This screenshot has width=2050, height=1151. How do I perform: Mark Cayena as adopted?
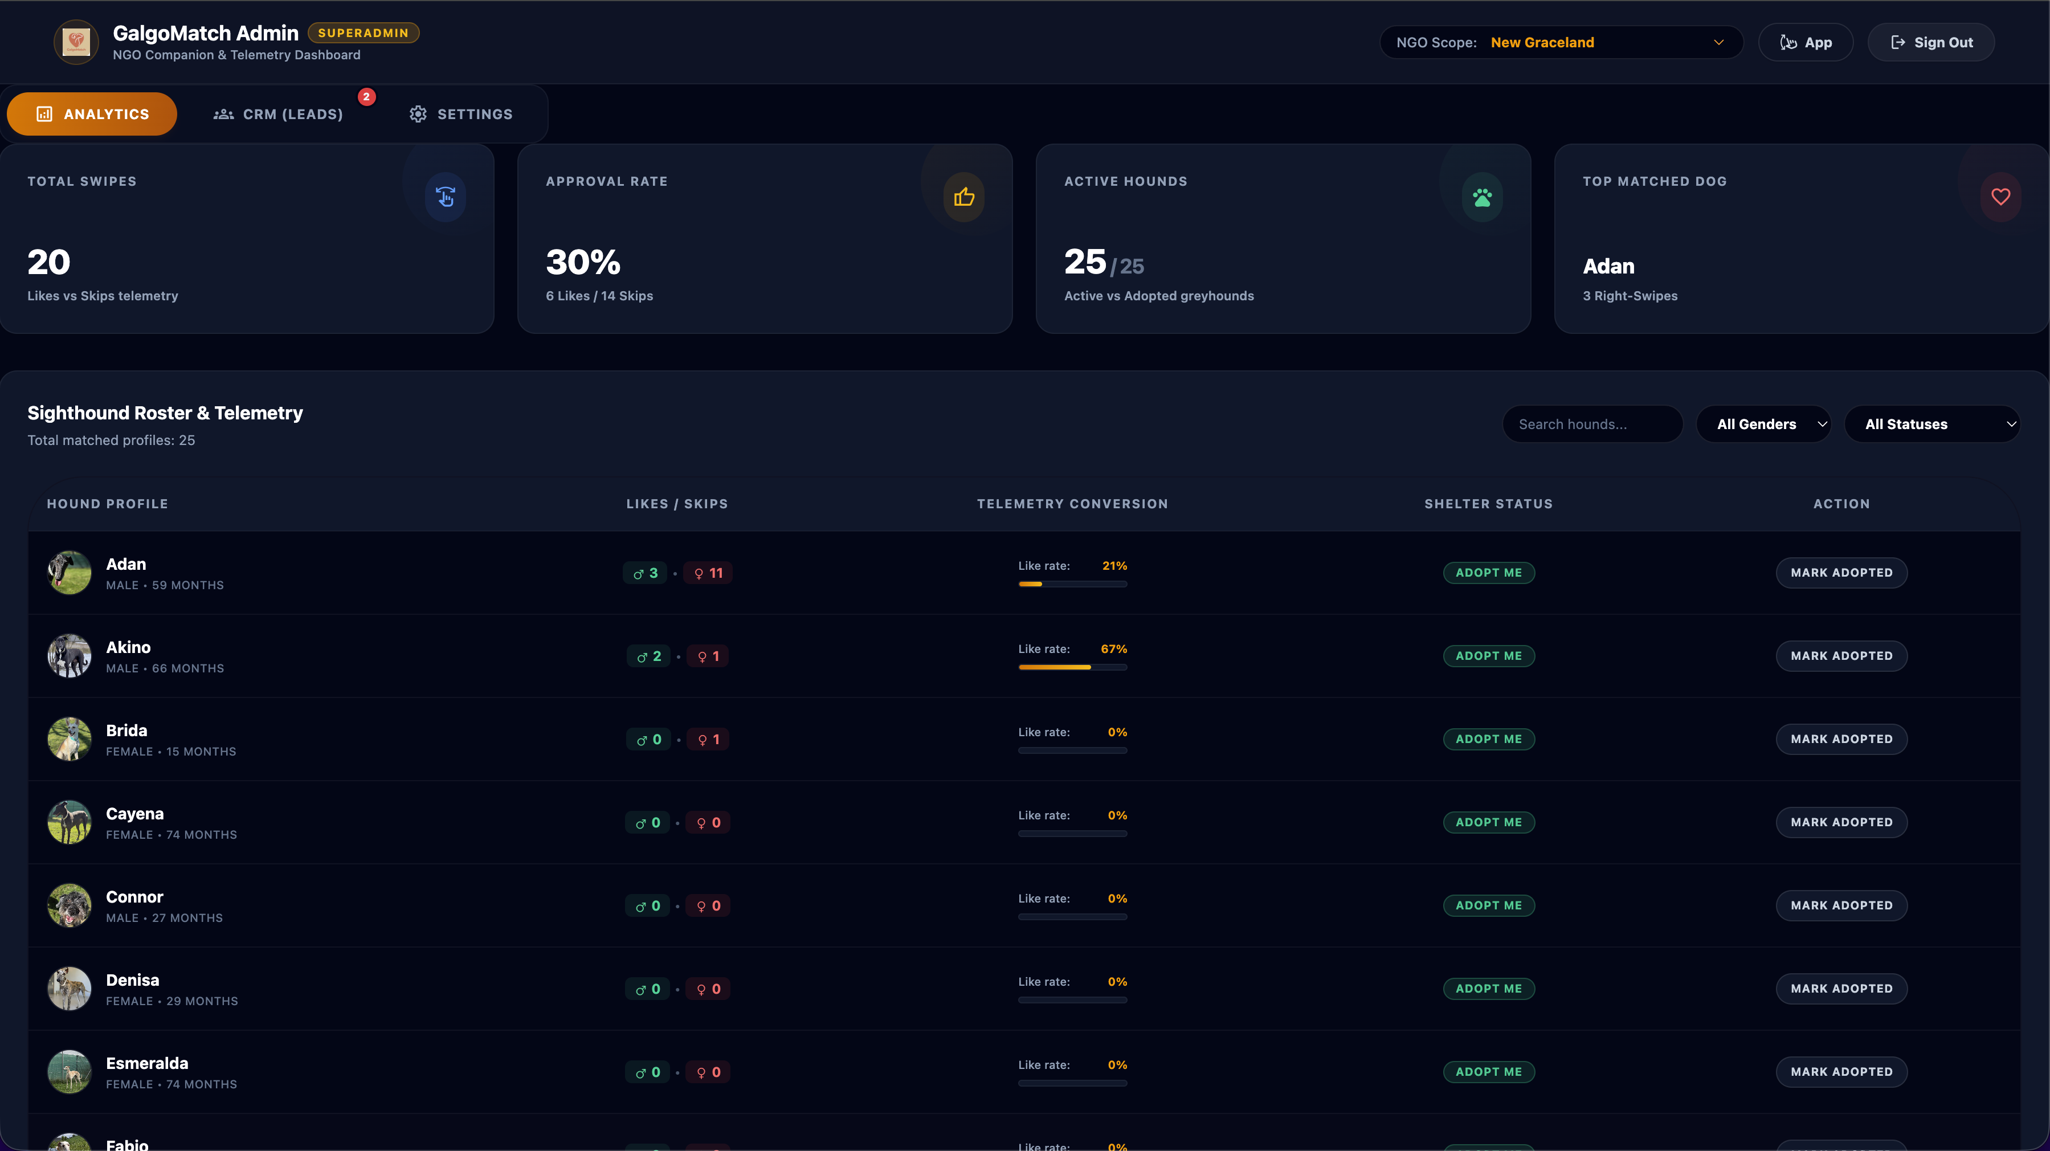(1841, 823)
